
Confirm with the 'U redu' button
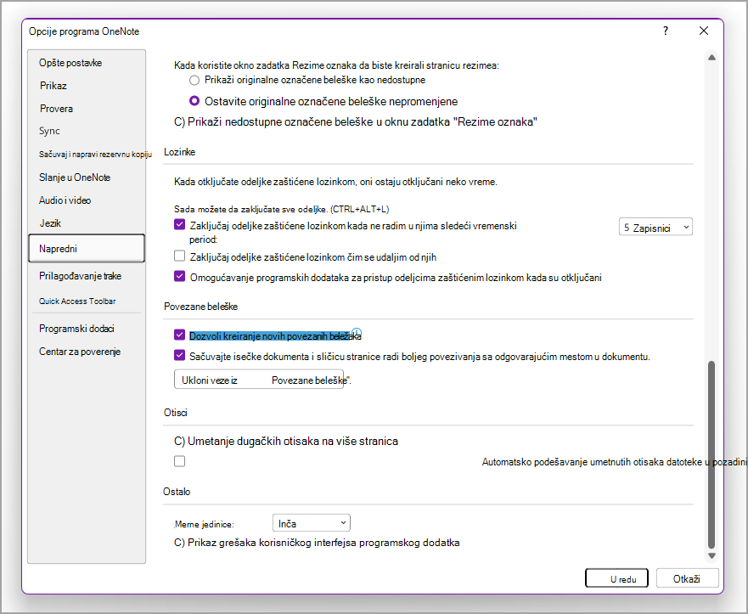point(616,578)
